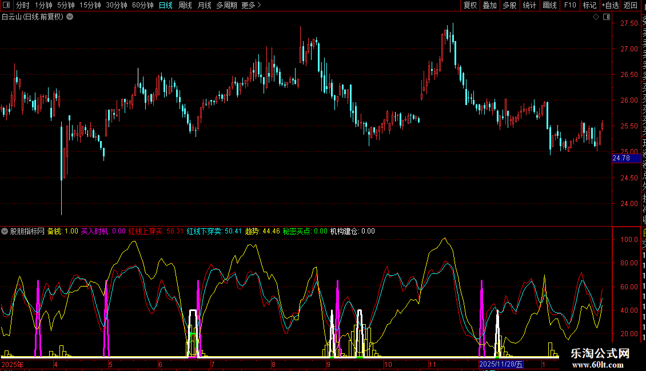Open 多周期 multi-period view
This screenshot has height=371, width=646.
pyautogui.click(x=226, y=5)
